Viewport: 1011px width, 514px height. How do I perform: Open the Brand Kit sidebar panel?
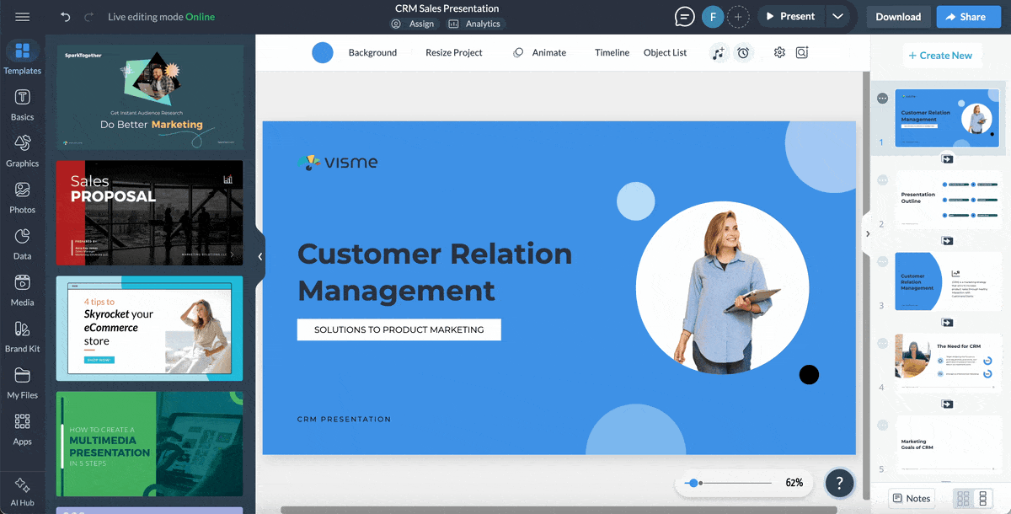23,336
